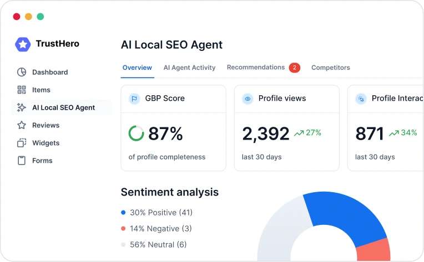Click the green arrow beside 27%
The height and width of the screenshot is (262, 424).
(299, 133)
